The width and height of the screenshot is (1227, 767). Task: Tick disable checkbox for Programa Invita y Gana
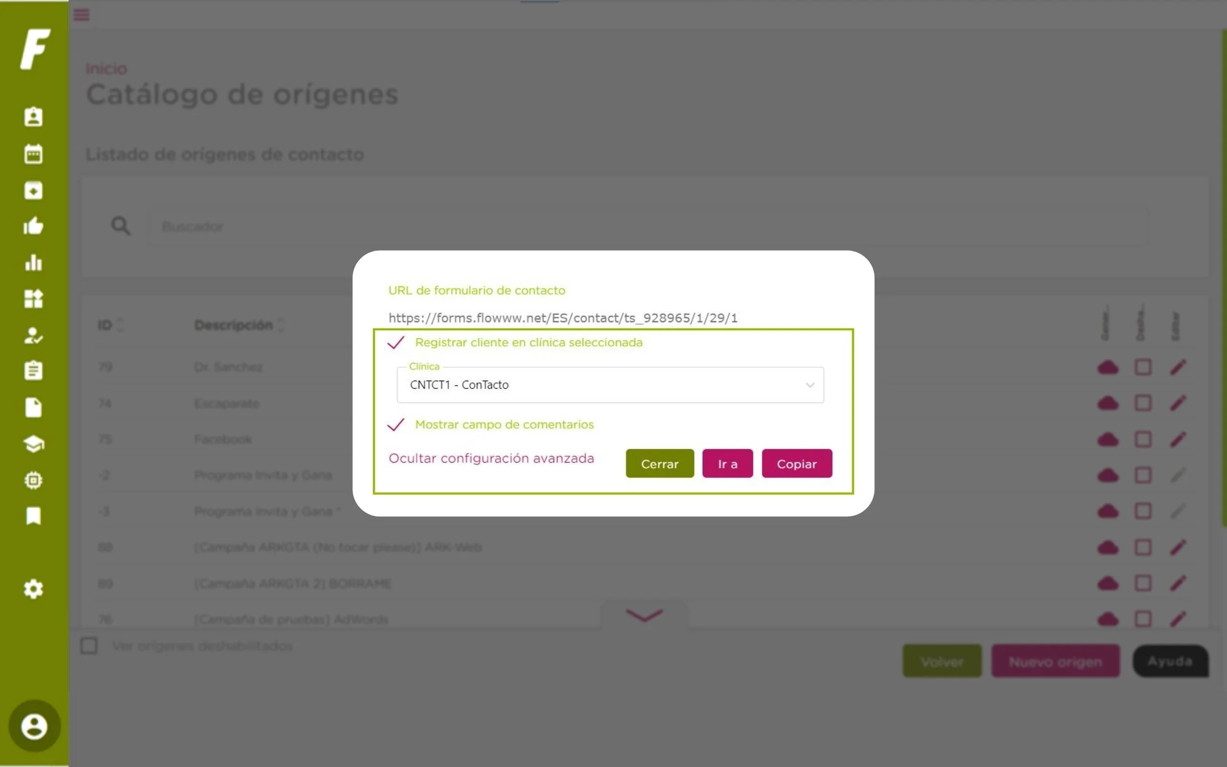(x=1143, y=476)
